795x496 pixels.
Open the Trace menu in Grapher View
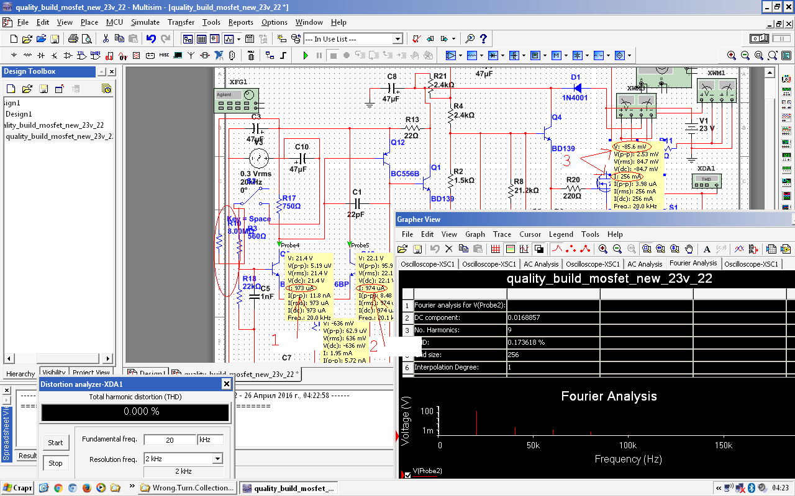coord(502,234)
